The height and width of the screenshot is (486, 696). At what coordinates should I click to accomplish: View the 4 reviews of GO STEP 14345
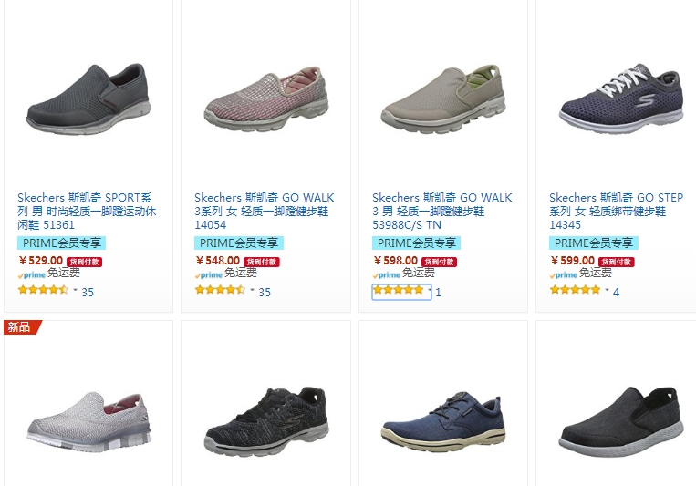click(616, 293)
